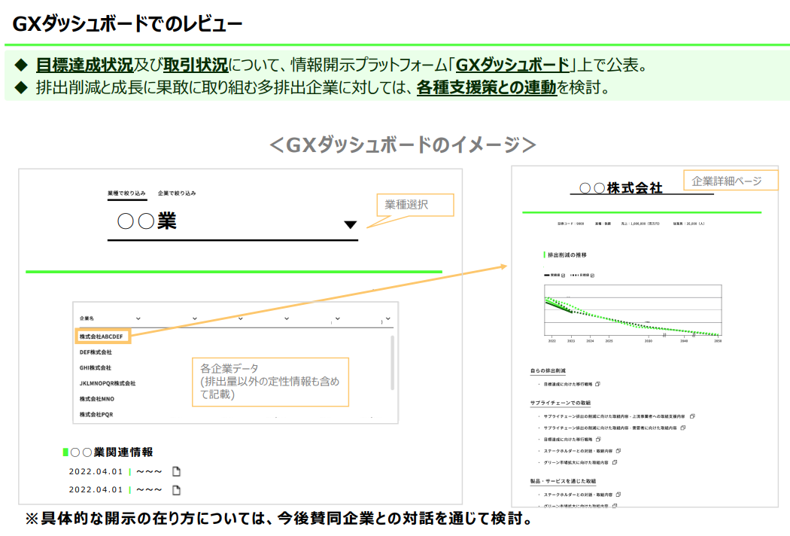790x536 pixels.
Task: Click the slide title GXダッシュボードでのレビュー
Action: (x=127, y=23)
